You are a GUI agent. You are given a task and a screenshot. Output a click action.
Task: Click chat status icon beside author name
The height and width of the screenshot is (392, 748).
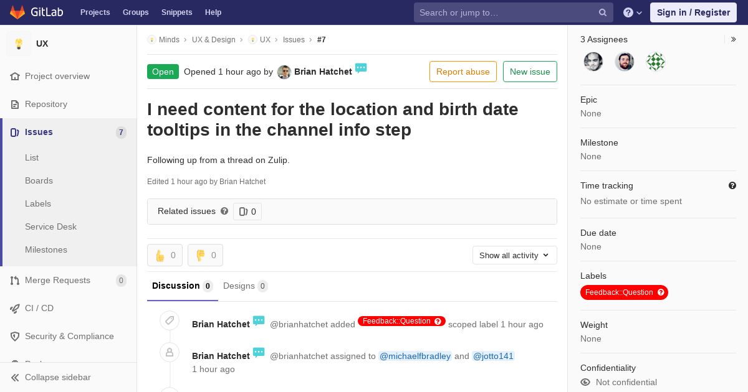pos(361,68)
